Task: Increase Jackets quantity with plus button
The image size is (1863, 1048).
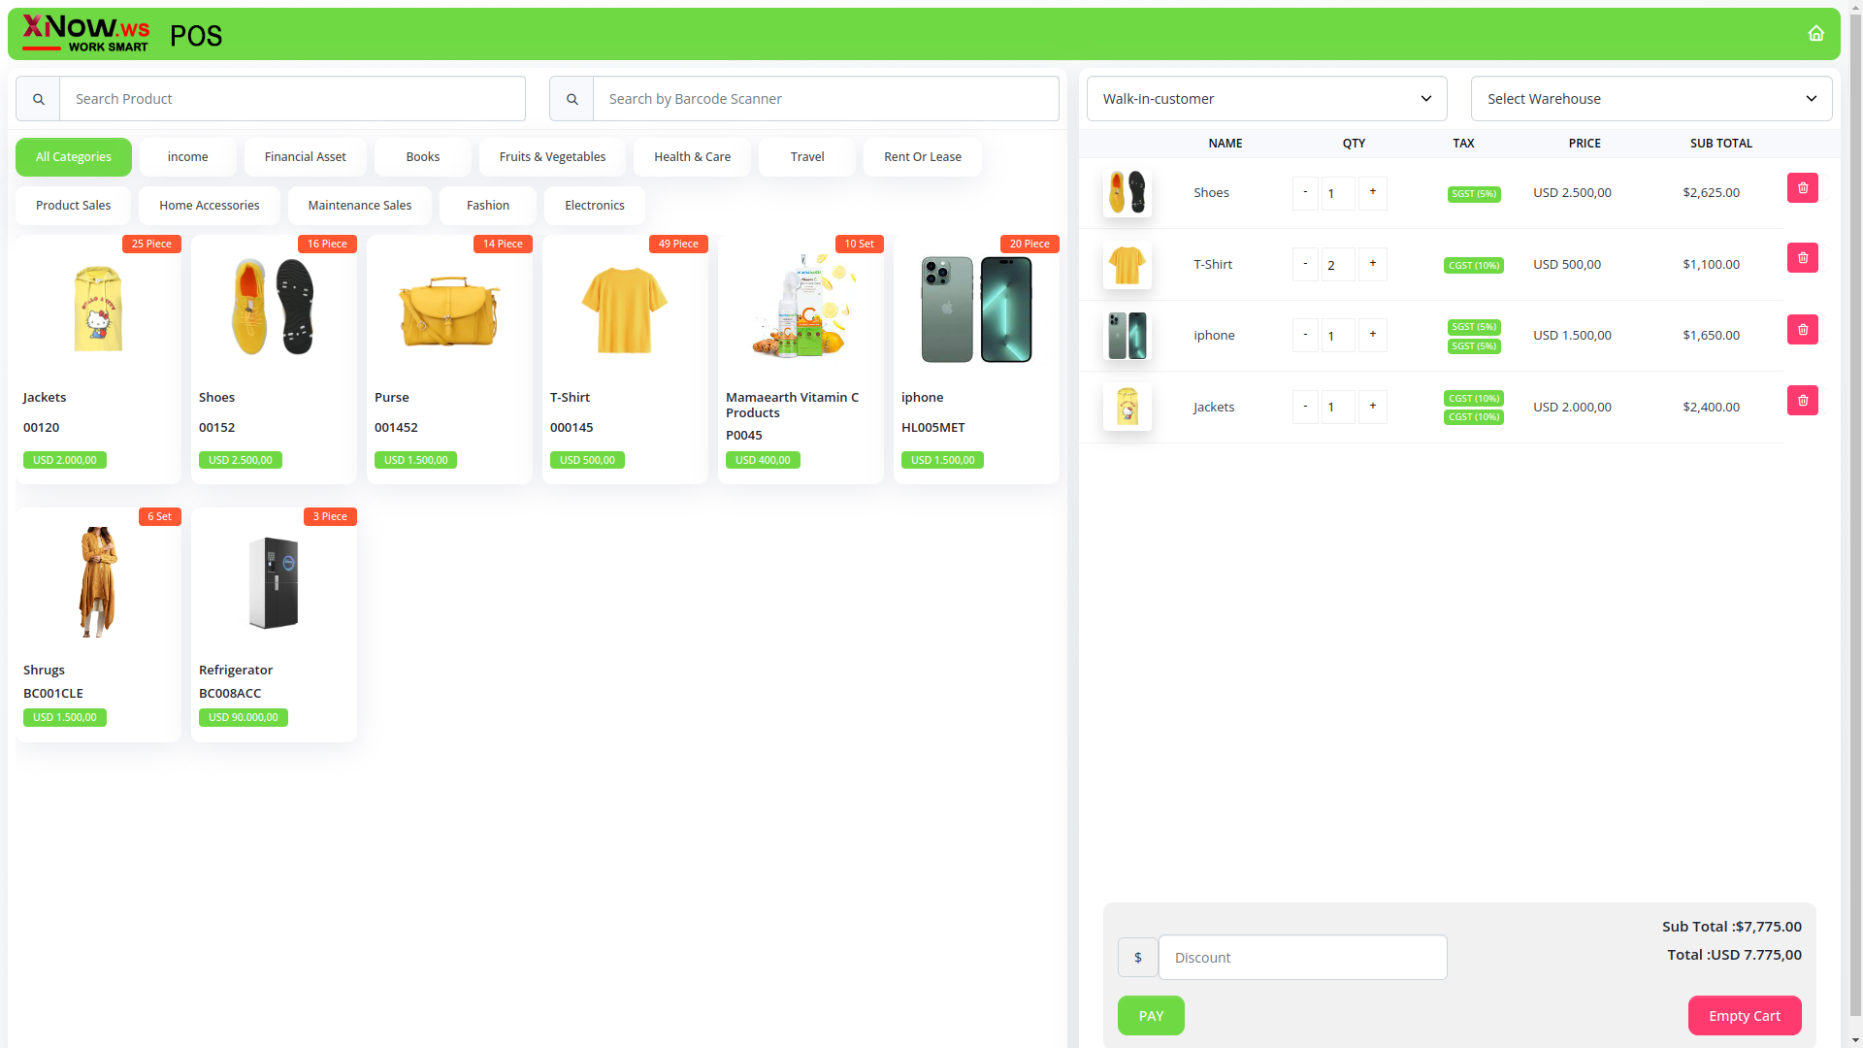Action: click(x=1372, y=407)
